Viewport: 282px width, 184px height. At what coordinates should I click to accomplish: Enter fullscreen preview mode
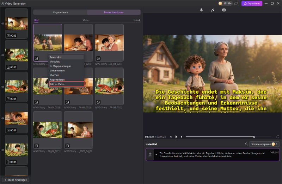pos(278,137)
